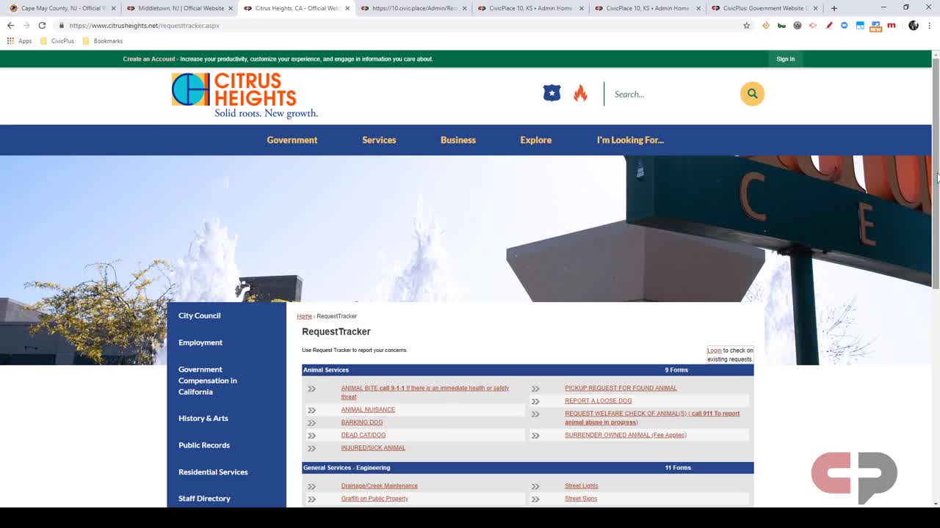Open the Services menu

click(x=379, y=140)
